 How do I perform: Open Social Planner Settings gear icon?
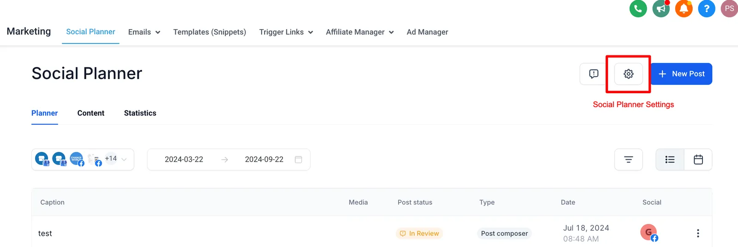pyautogui.click(x=628, y=74)
